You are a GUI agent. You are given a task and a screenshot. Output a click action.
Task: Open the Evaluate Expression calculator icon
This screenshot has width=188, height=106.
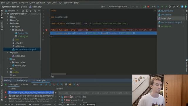66,85
